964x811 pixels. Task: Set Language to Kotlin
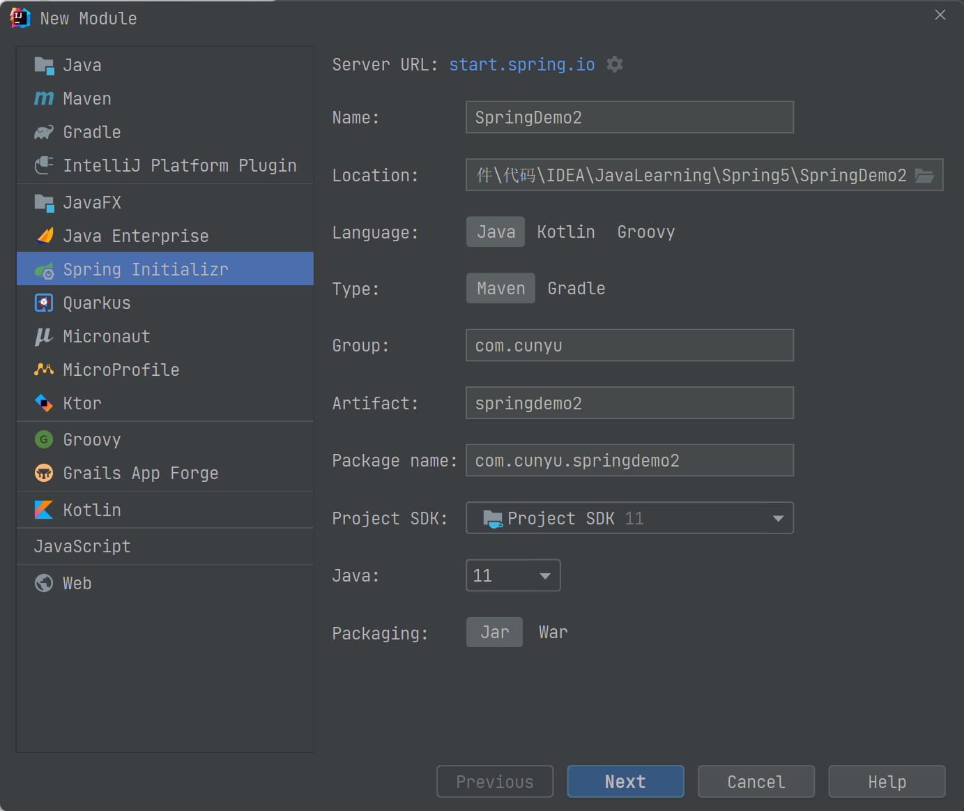pos(566,232)
